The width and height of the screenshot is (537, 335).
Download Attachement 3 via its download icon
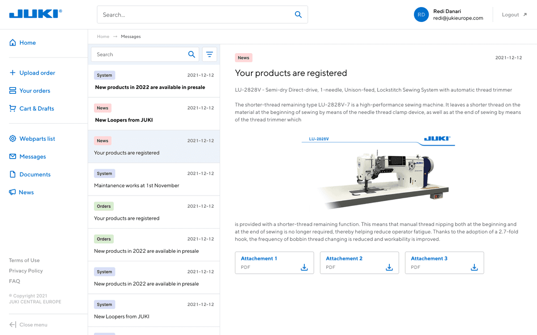[x=474, y=267]
